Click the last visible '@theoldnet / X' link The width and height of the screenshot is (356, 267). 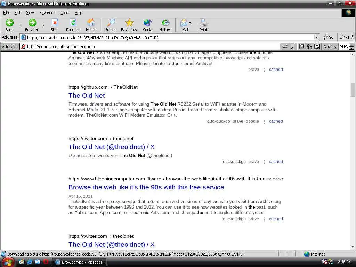click(111, 244)
